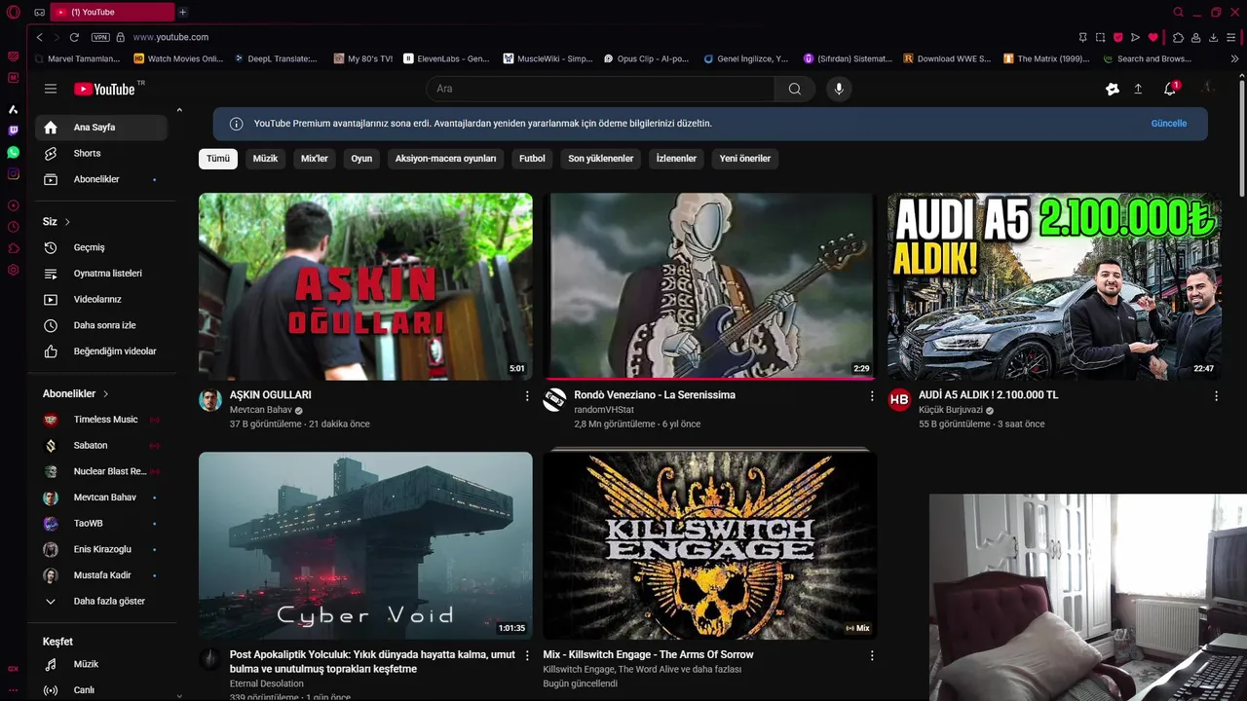Open the Timeless Music subscription channel

pos(102,420)
